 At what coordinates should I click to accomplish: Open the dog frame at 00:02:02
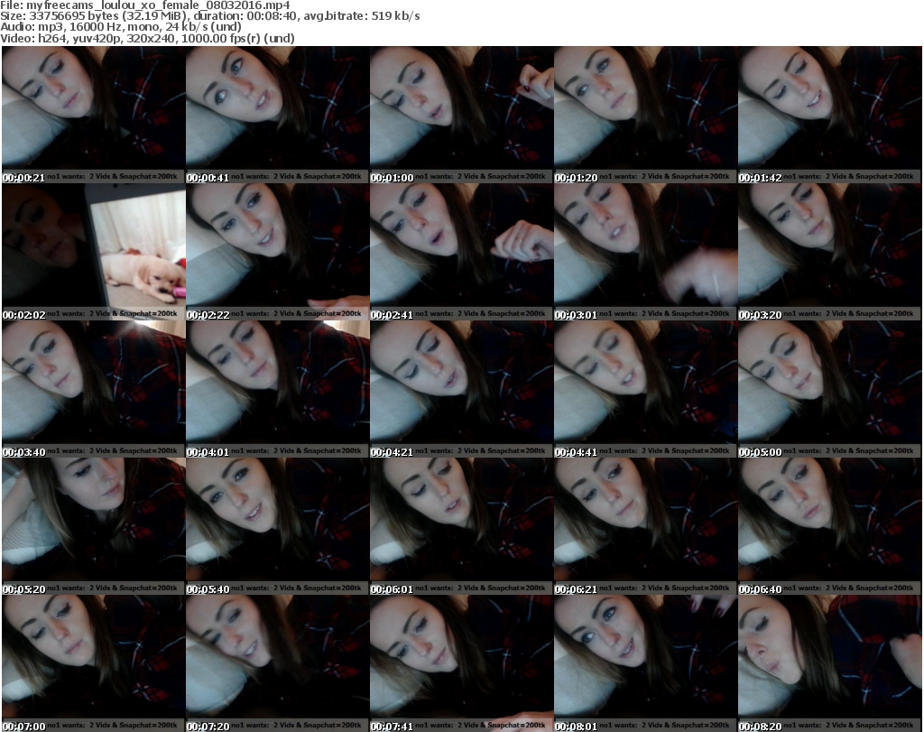pos(94,252)
